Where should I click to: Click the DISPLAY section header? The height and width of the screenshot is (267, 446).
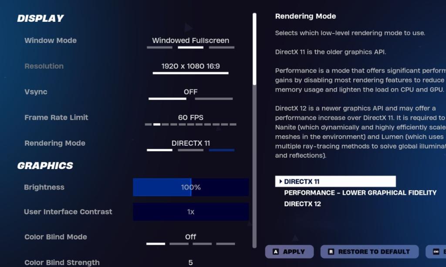pos(40,18)
